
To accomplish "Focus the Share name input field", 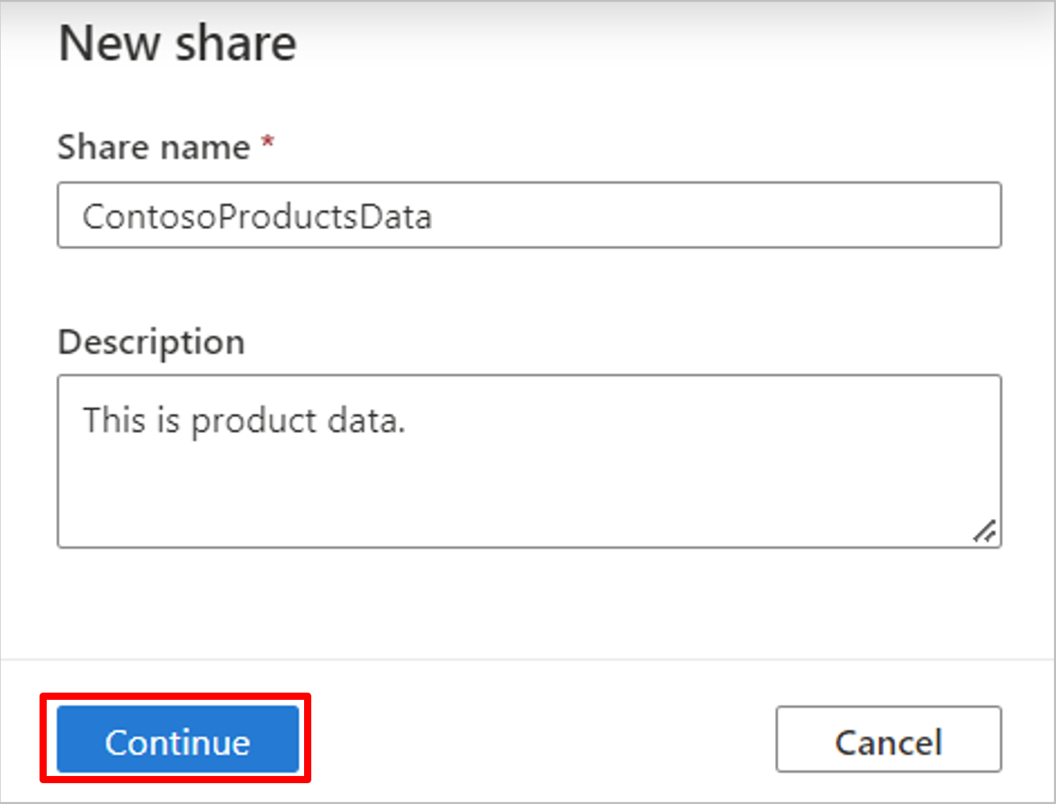I will pyautogui.click(x=529, y=216).
